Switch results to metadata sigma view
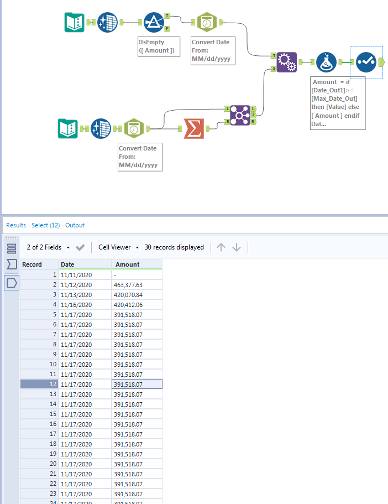This screenshot has width=388, height=504. click(x=12, y=264)
